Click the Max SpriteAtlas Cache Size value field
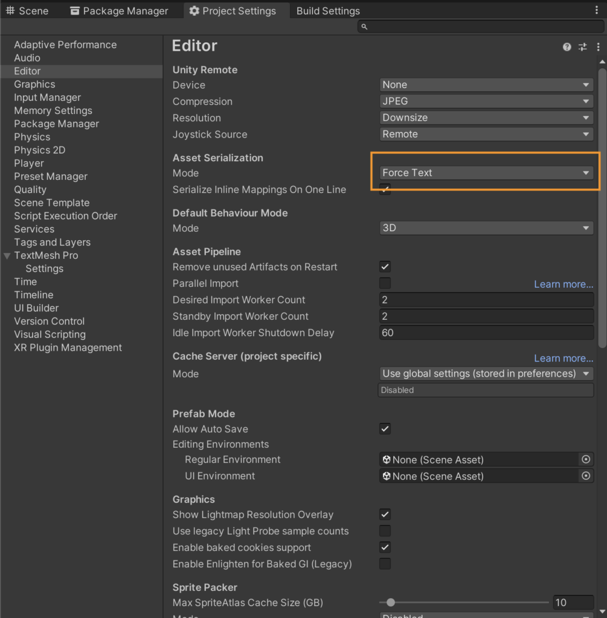Viewport: 607px width, 618px height. pyautogui.click(x=573, y=602)
